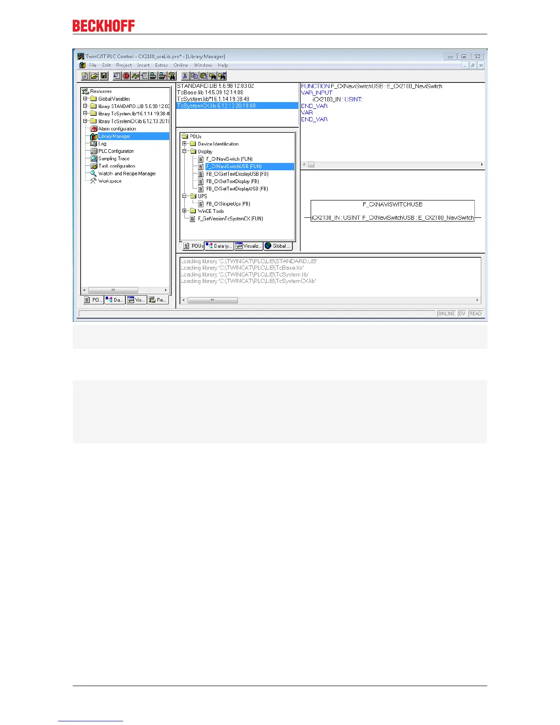This screenshot has height=725, width=560.
Task: Click the Paste toolbar icon
Action: (204, 76)
